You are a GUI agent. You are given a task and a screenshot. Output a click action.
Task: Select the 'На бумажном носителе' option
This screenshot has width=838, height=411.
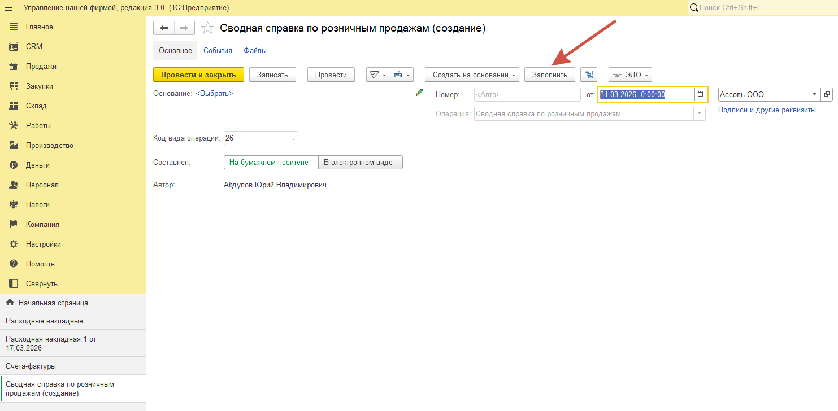[271, 163]
